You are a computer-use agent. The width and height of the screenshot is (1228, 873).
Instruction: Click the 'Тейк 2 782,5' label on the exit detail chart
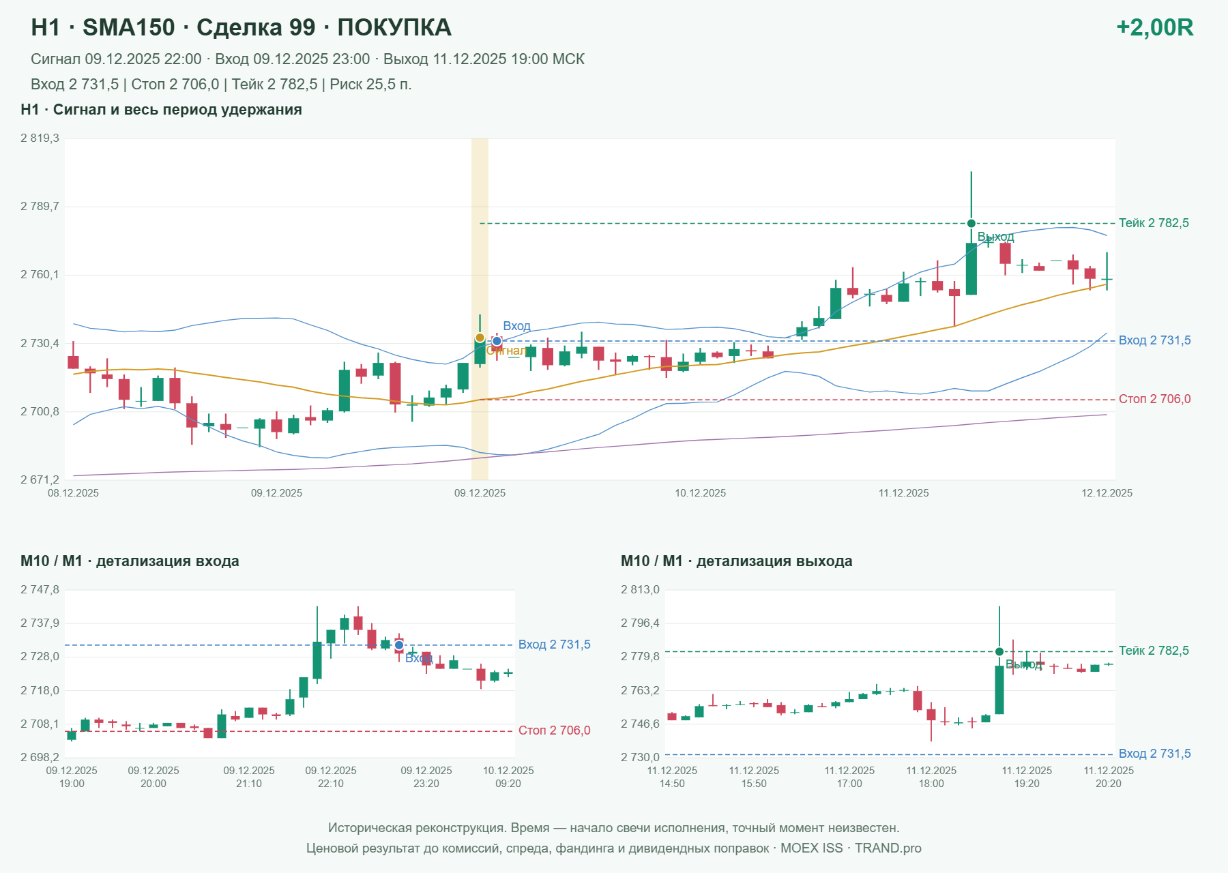click(x=1154, y=651)
